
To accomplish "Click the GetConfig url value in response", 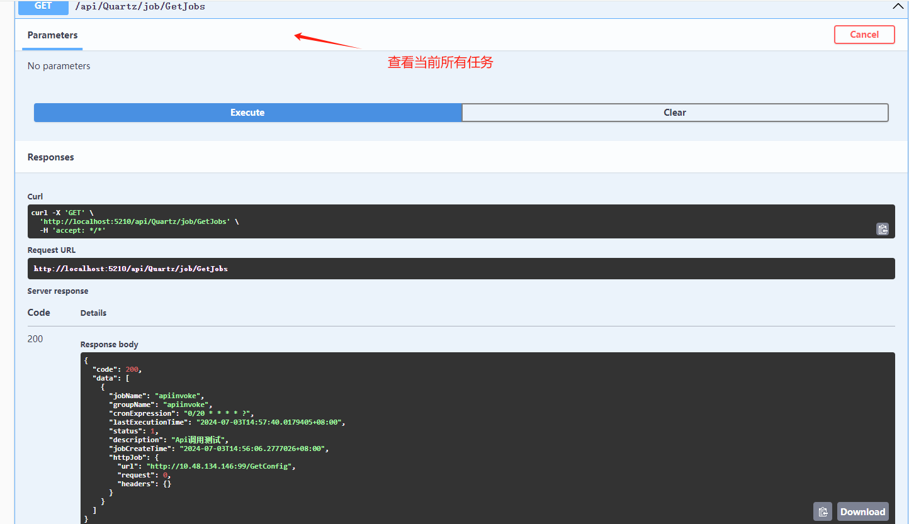I will coord(220,466).
